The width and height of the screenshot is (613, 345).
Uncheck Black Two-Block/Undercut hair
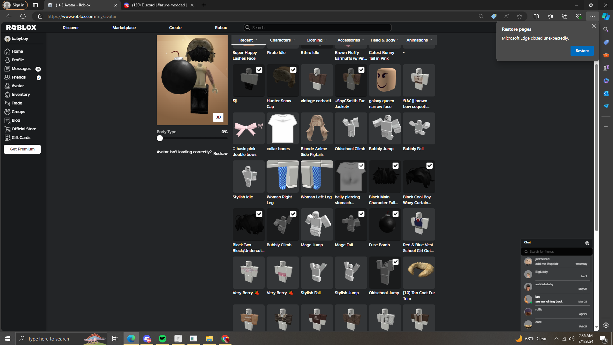[259, 214]
